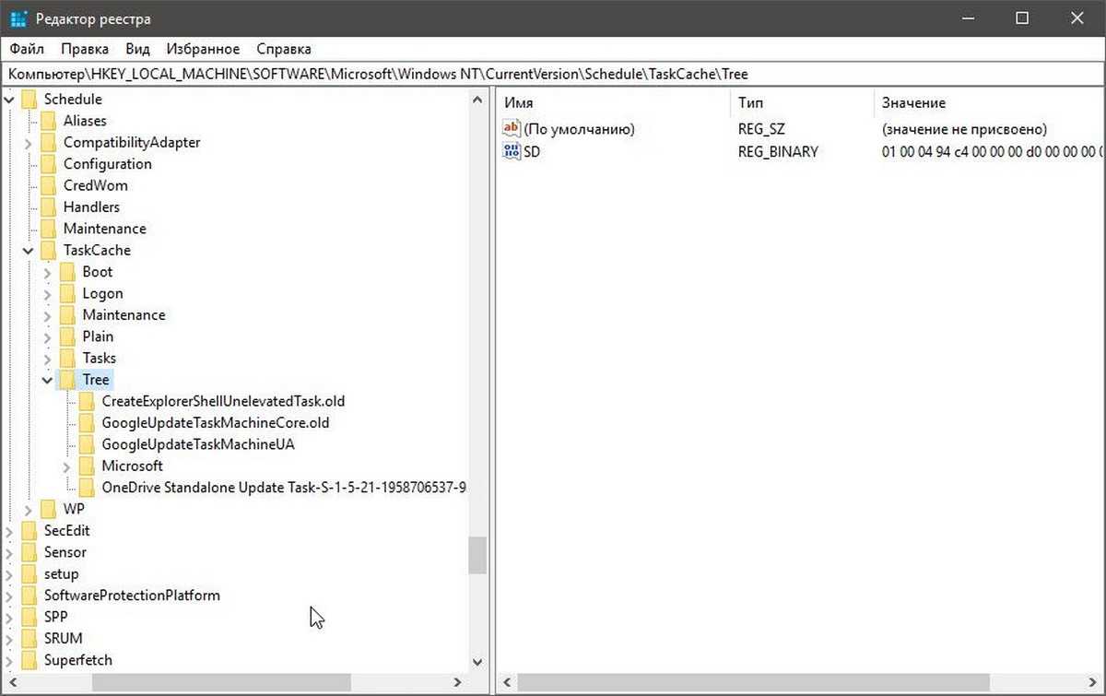This screenshot has height=696, width=1106.
Task: Open the Справка menu
Action: [x=284, y=49]
